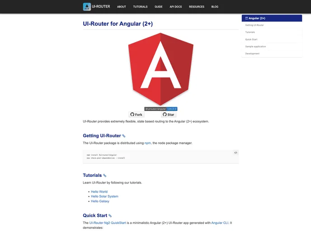Click the UI-Router for Angular (2+) title
The width and height of the screenshot is (311, 231).
click(118, 24)
